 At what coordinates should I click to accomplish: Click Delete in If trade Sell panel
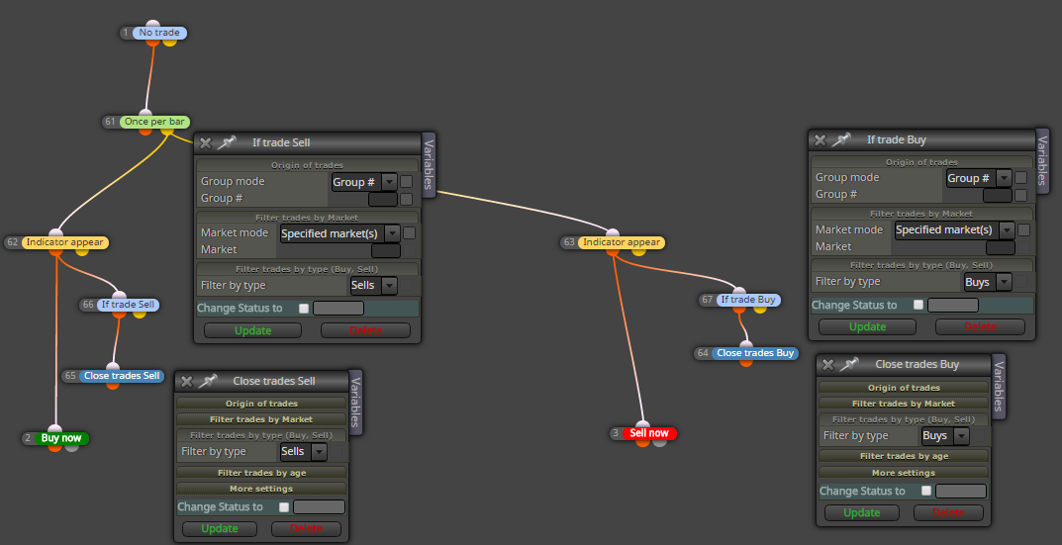[x=365, y=330]
